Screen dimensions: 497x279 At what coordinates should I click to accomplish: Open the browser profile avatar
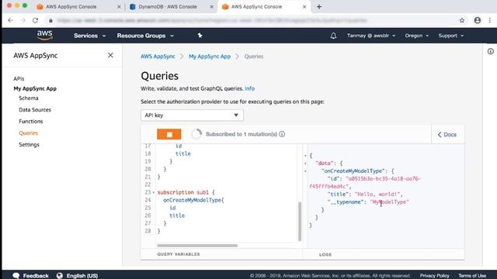point(478,20)
